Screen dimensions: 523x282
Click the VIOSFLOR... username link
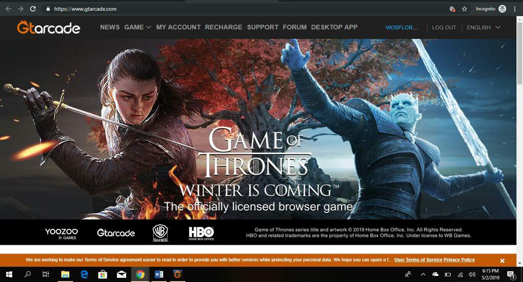[x=401, y=28]
